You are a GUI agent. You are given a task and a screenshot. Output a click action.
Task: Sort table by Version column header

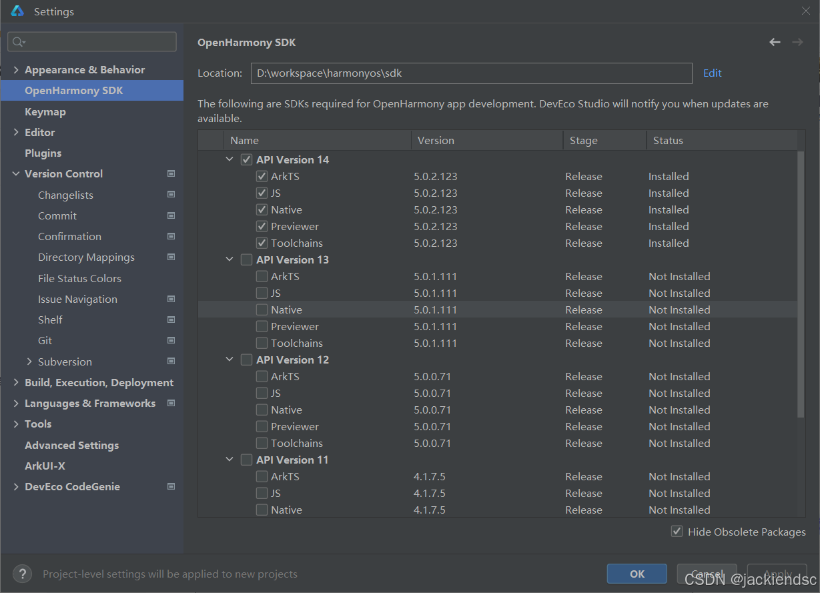tap(487, 140)
